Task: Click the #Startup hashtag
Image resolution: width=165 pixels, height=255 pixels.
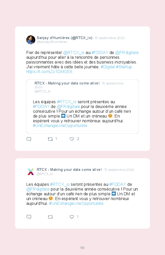Action: click(x=124, y=67)
